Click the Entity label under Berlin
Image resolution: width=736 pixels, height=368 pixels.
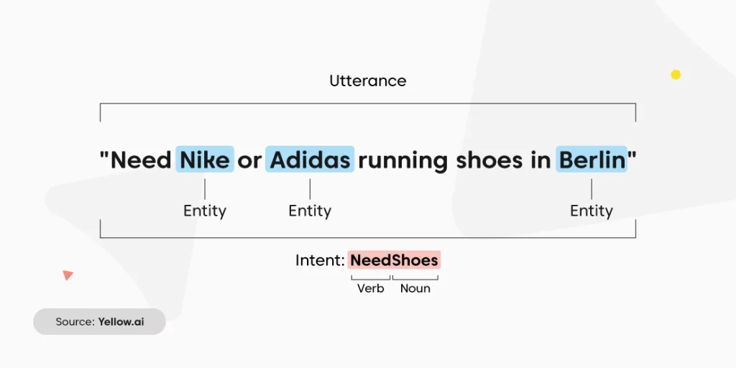coord(592,211)
